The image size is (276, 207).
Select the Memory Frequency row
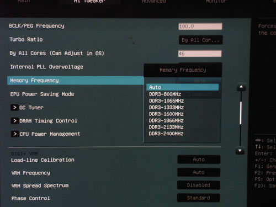[x=76, y=81]
